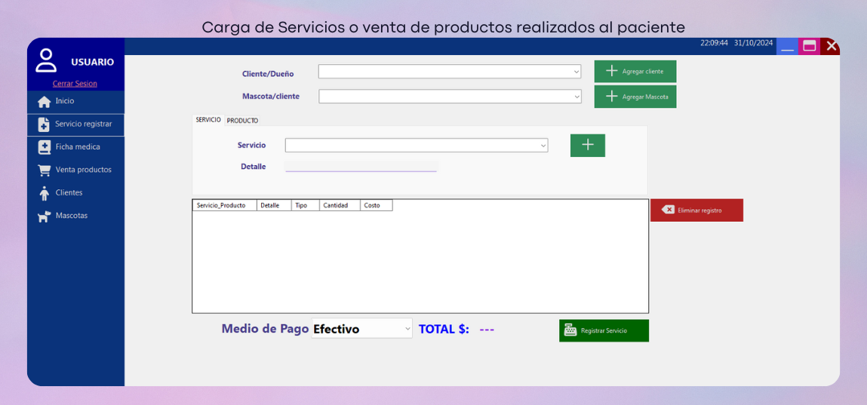Click the Inicio home icon in sidebar
The image size is (867, 405).
45,102
